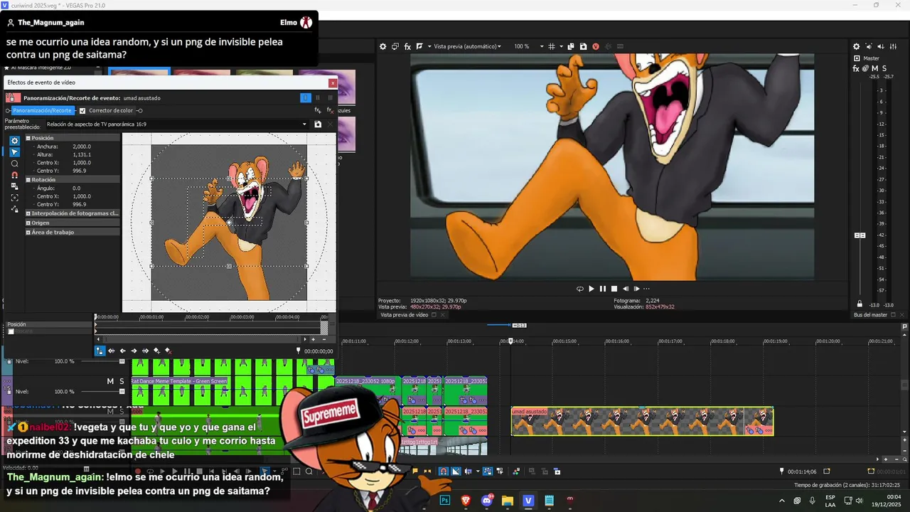Toggle loop playback in preview

coord(580,289)
